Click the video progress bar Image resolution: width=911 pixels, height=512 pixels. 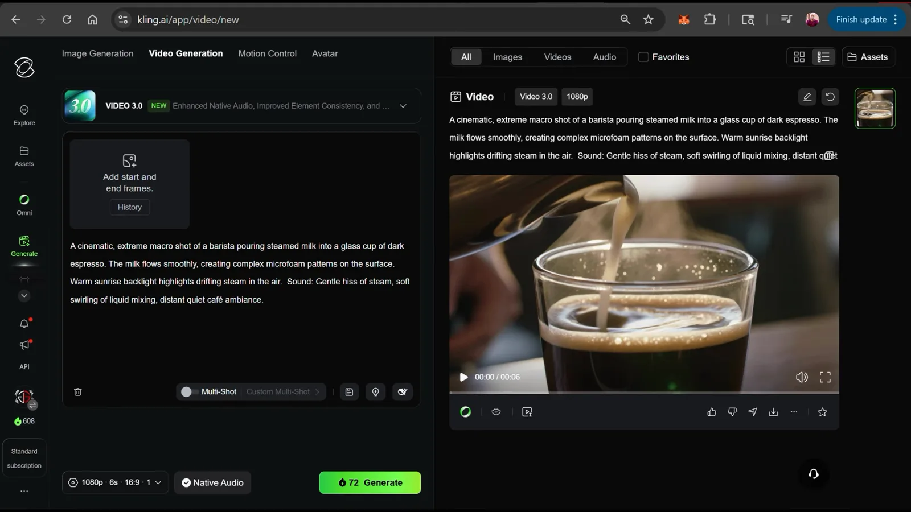point(644,393)
